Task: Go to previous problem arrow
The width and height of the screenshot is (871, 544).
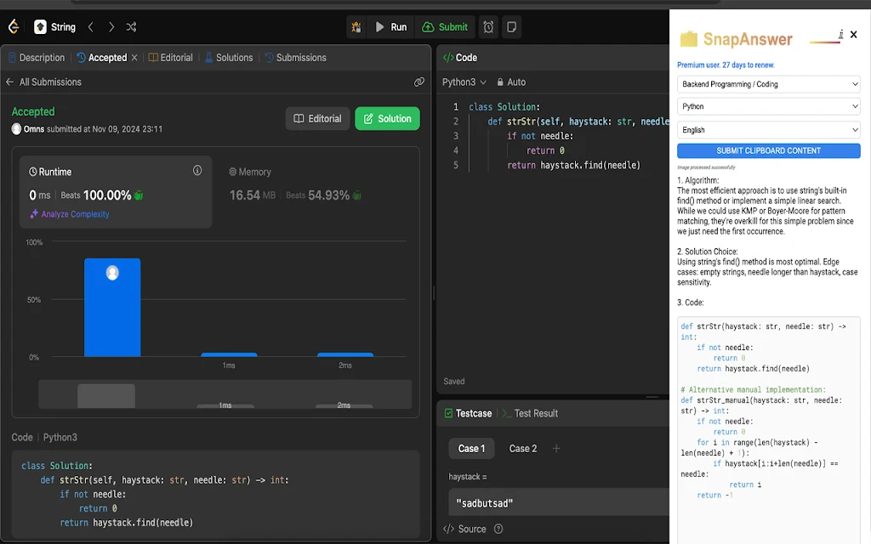Action: tap(91, 27)
